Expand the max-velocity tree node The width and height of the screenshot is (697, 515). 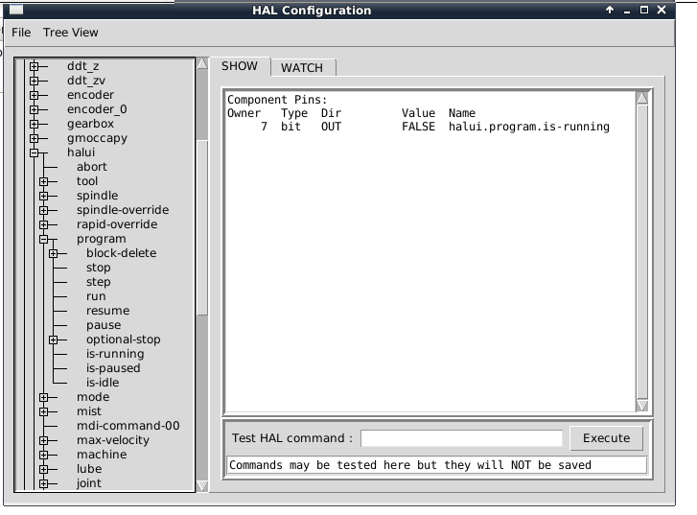point(43,440)
